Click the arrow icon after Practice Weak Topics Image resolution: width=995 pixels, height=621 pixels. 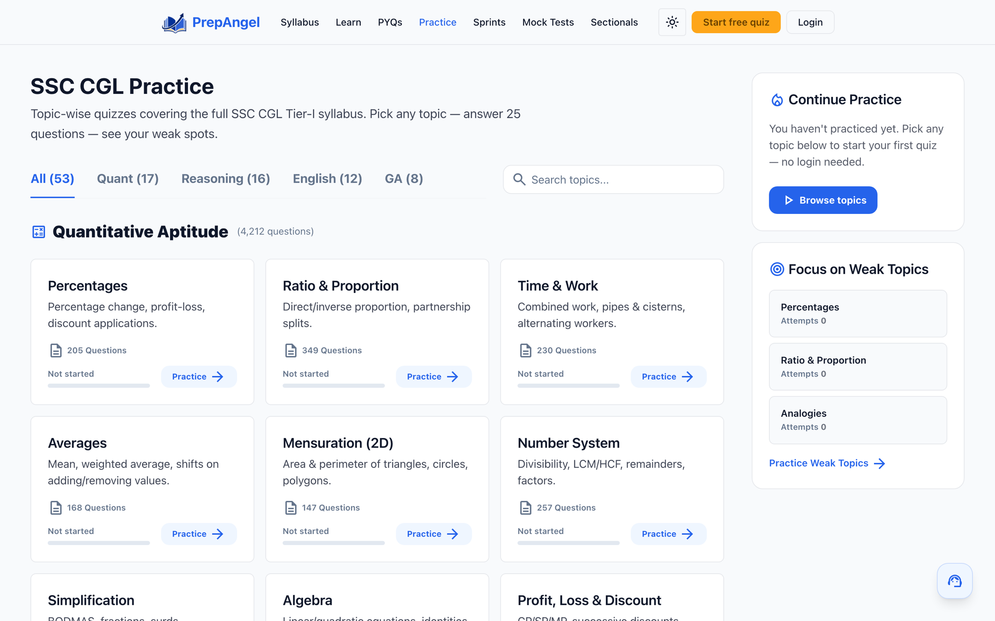(879, 463)
